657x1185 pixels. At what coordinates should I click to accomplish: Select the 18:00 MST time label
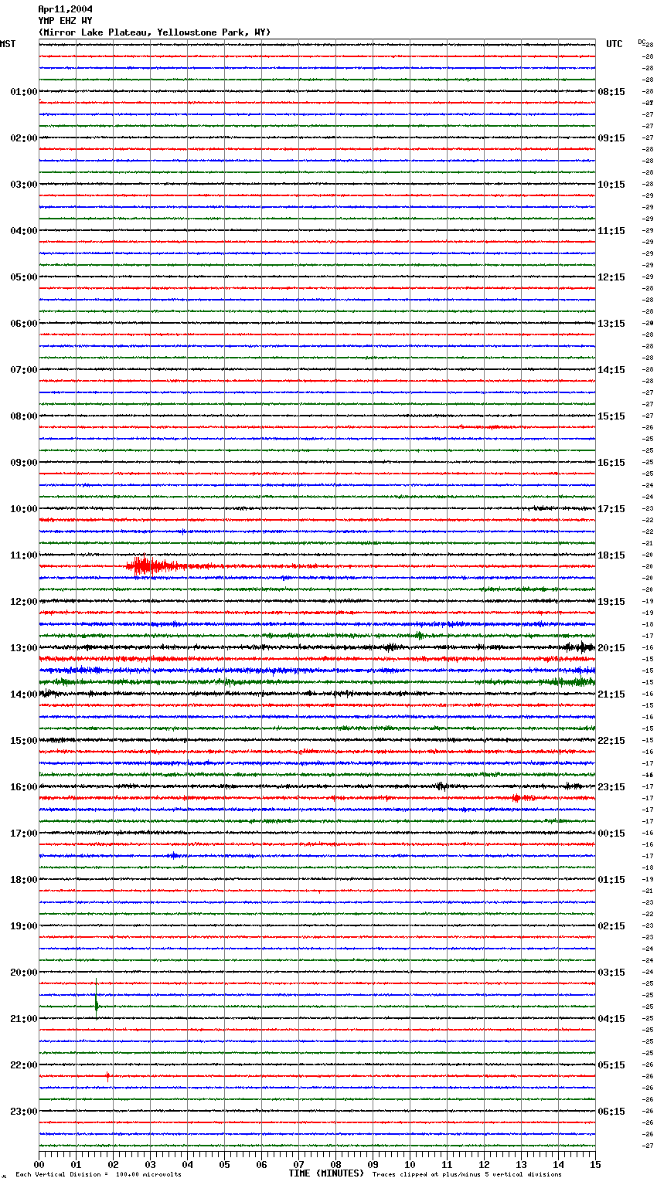(24, 880)
